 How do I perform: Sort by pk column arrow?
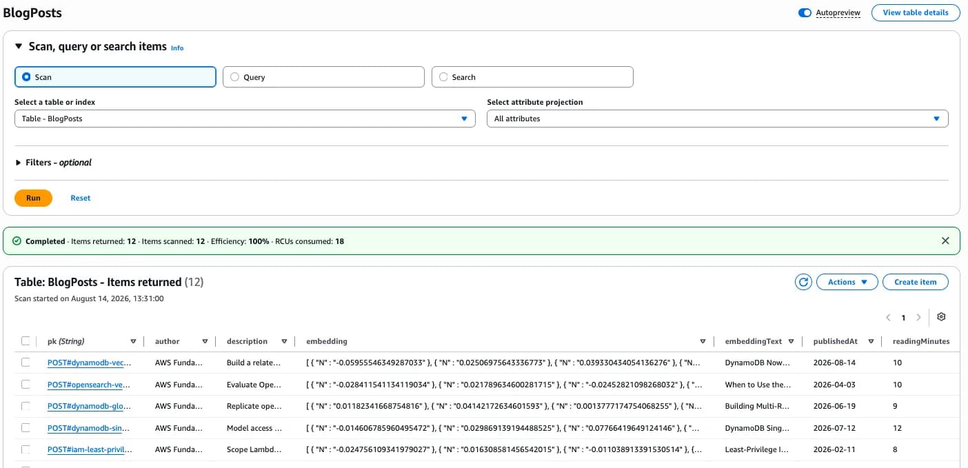pos(133,341)
